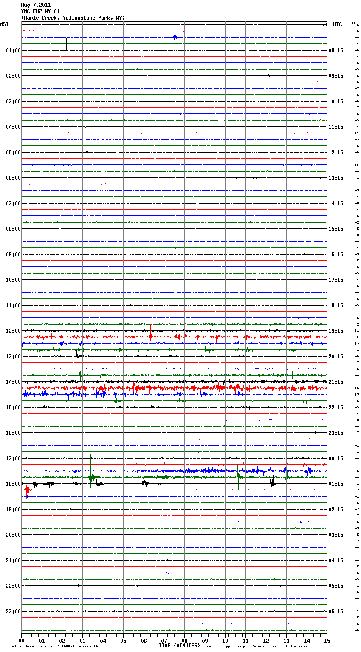Click the 20:00 MST time label

click(x=13, y=535)
